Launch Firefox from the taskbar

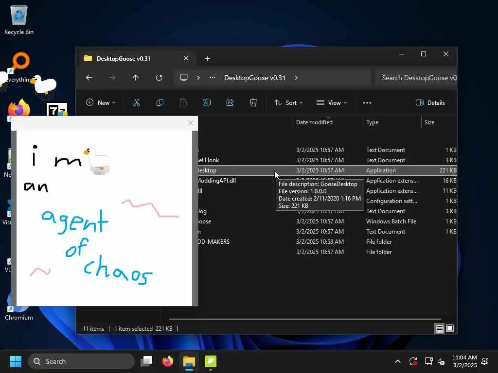168,361
